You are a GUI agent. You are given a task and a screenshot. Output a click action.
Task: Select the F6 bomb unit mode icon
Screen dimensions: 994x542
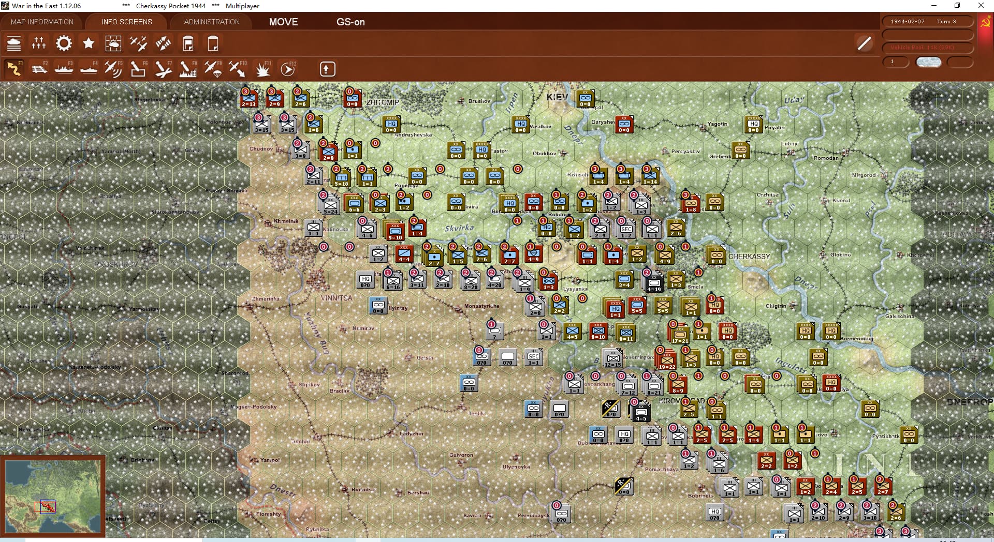(138, 69)
